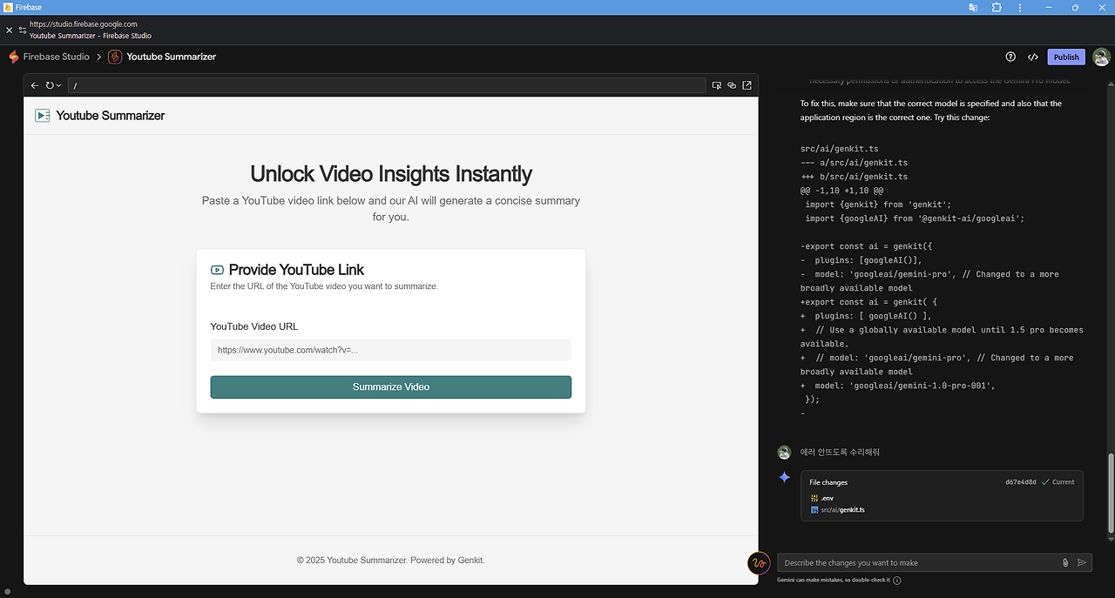Click the chat panel vertical scrollbar

[x=1110, y=492]
